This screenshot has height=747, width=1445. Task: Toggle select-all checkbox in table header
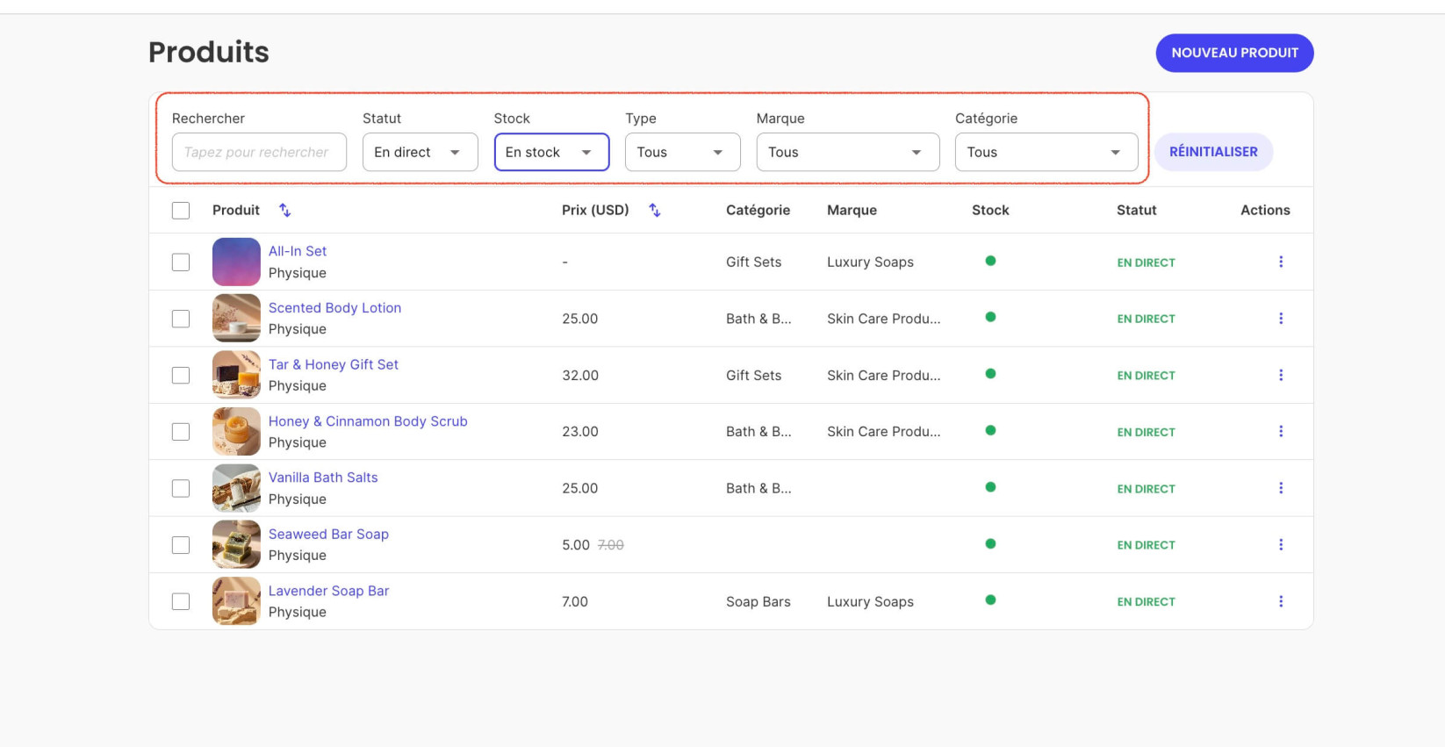coord(181,211)
